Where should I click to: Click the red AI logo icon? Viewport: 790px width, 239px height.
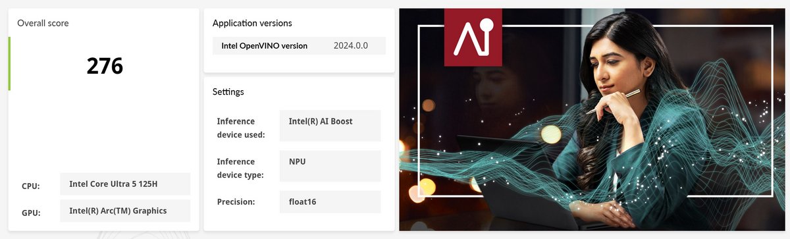[x=473, y=38]
